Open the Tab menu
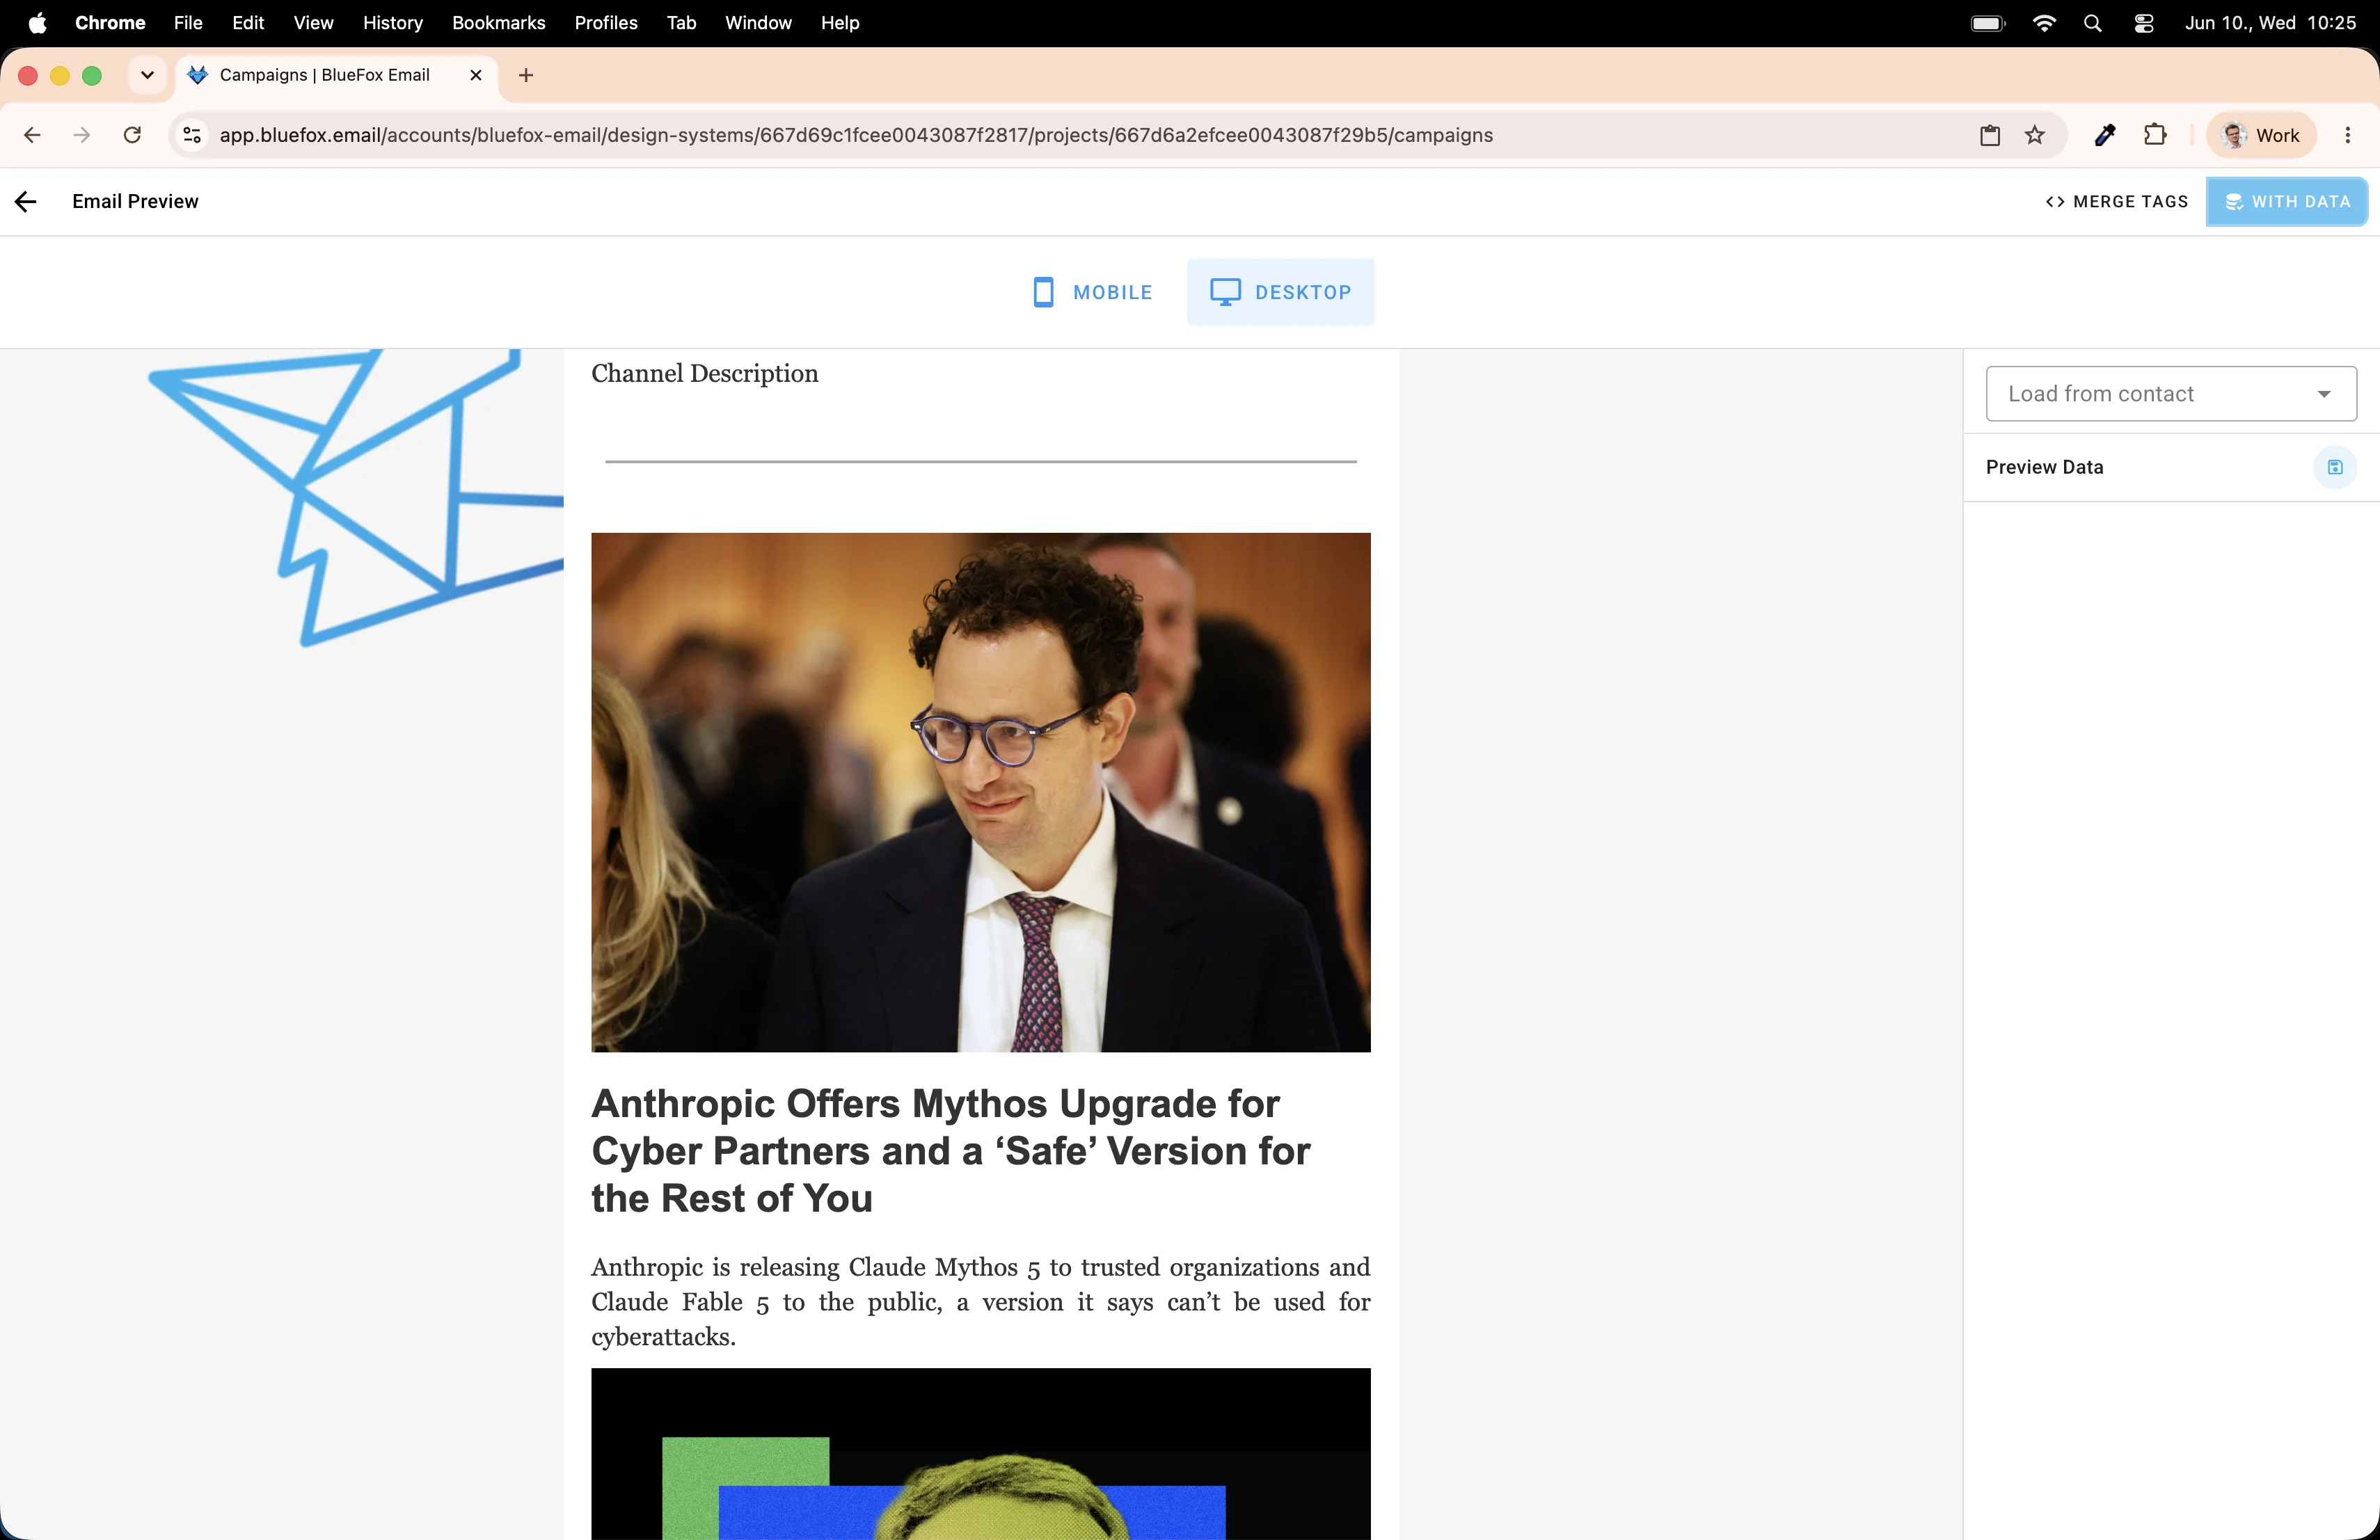This screenshot has width=2380, height=1540. pyautogui.click(x=681, y=22)
